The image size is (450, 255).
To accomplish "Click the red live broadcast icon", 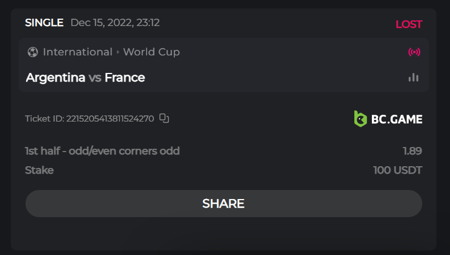I will coord(414,53).
